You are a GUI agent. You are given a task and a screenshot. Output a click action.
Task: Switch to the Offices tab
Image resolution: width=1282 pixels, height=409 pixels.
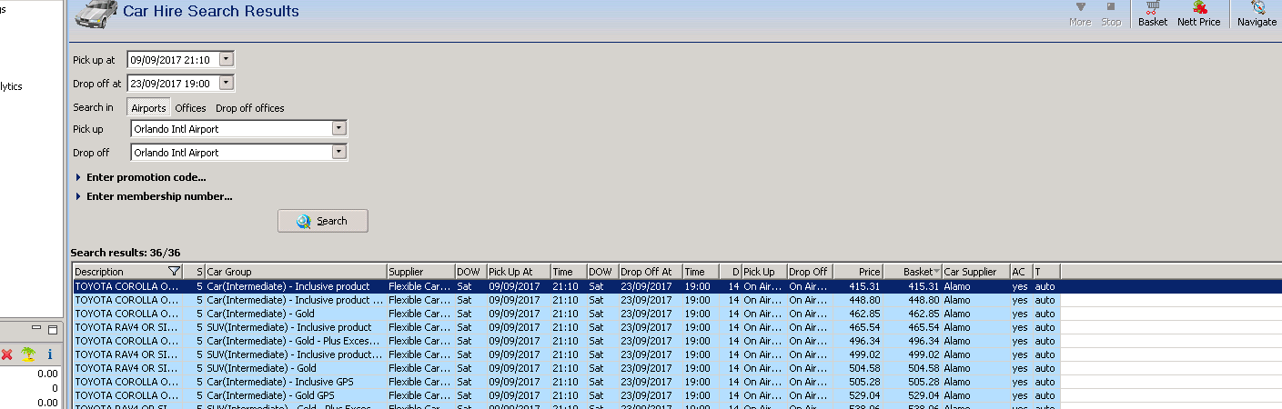pyautogui.click(x=190, y=108)
